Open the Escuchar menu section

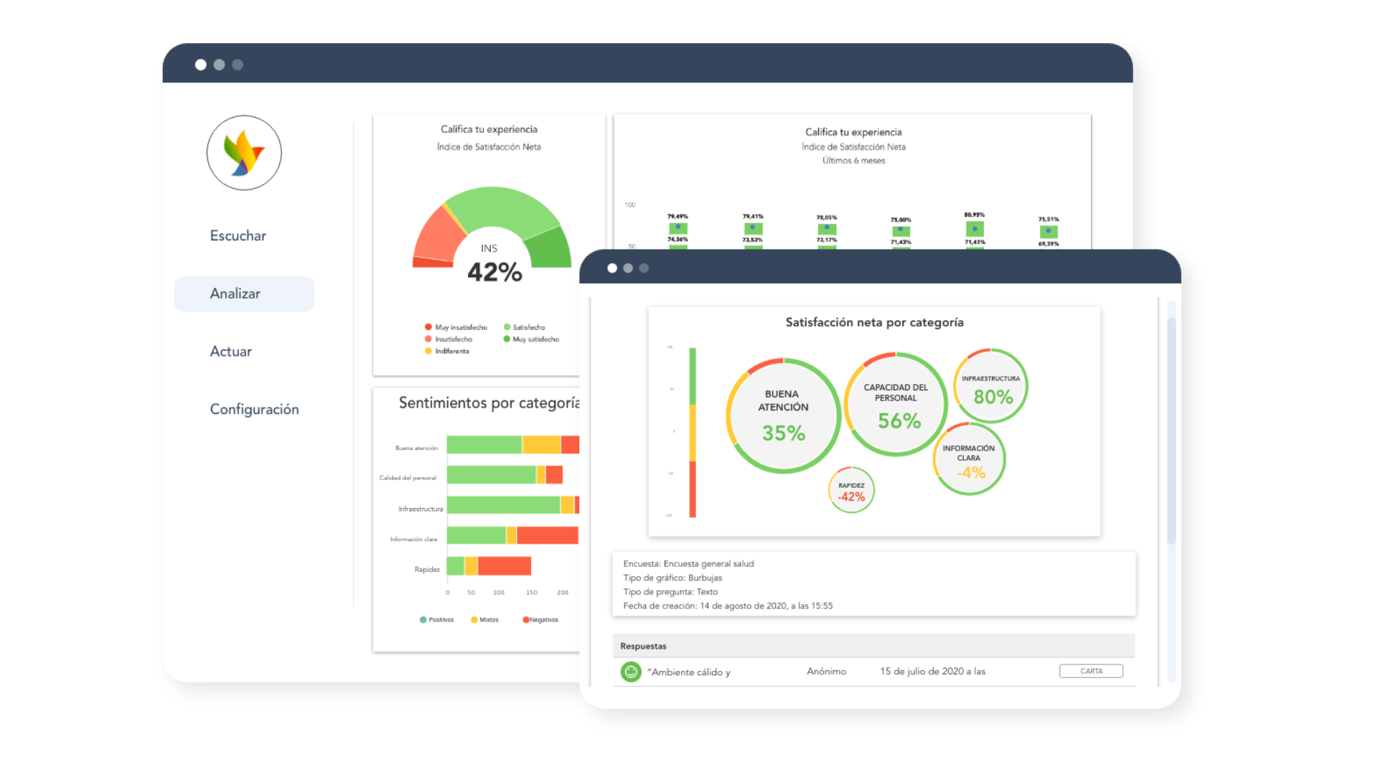(x=238, y=236)
